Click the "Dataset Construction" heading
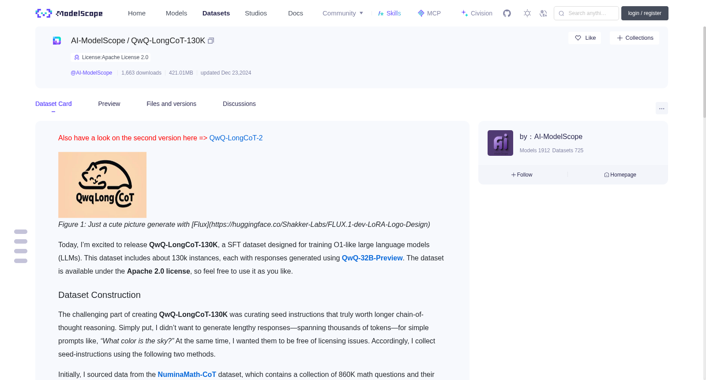Image resolution: width=706 pixels, height=380 pixels. point(99,295)
